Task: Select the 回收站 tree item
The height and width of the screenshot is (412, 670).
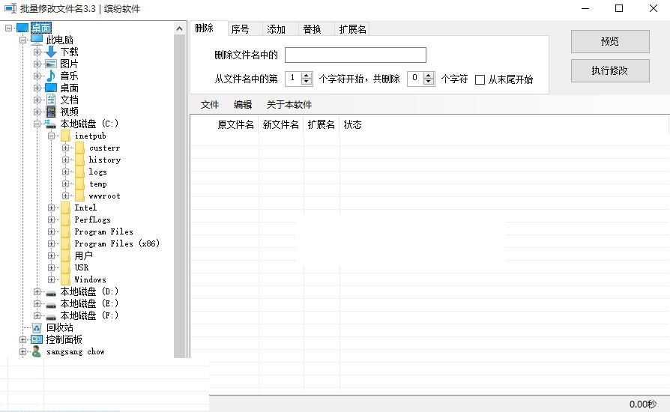Action: pos(60,328)
